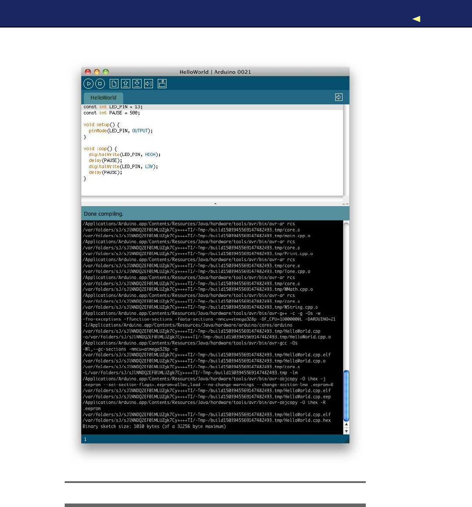Screen dimensions: 472x507
Task: Click the '.eeprom' console line
Action: click(x=91, y=409)
